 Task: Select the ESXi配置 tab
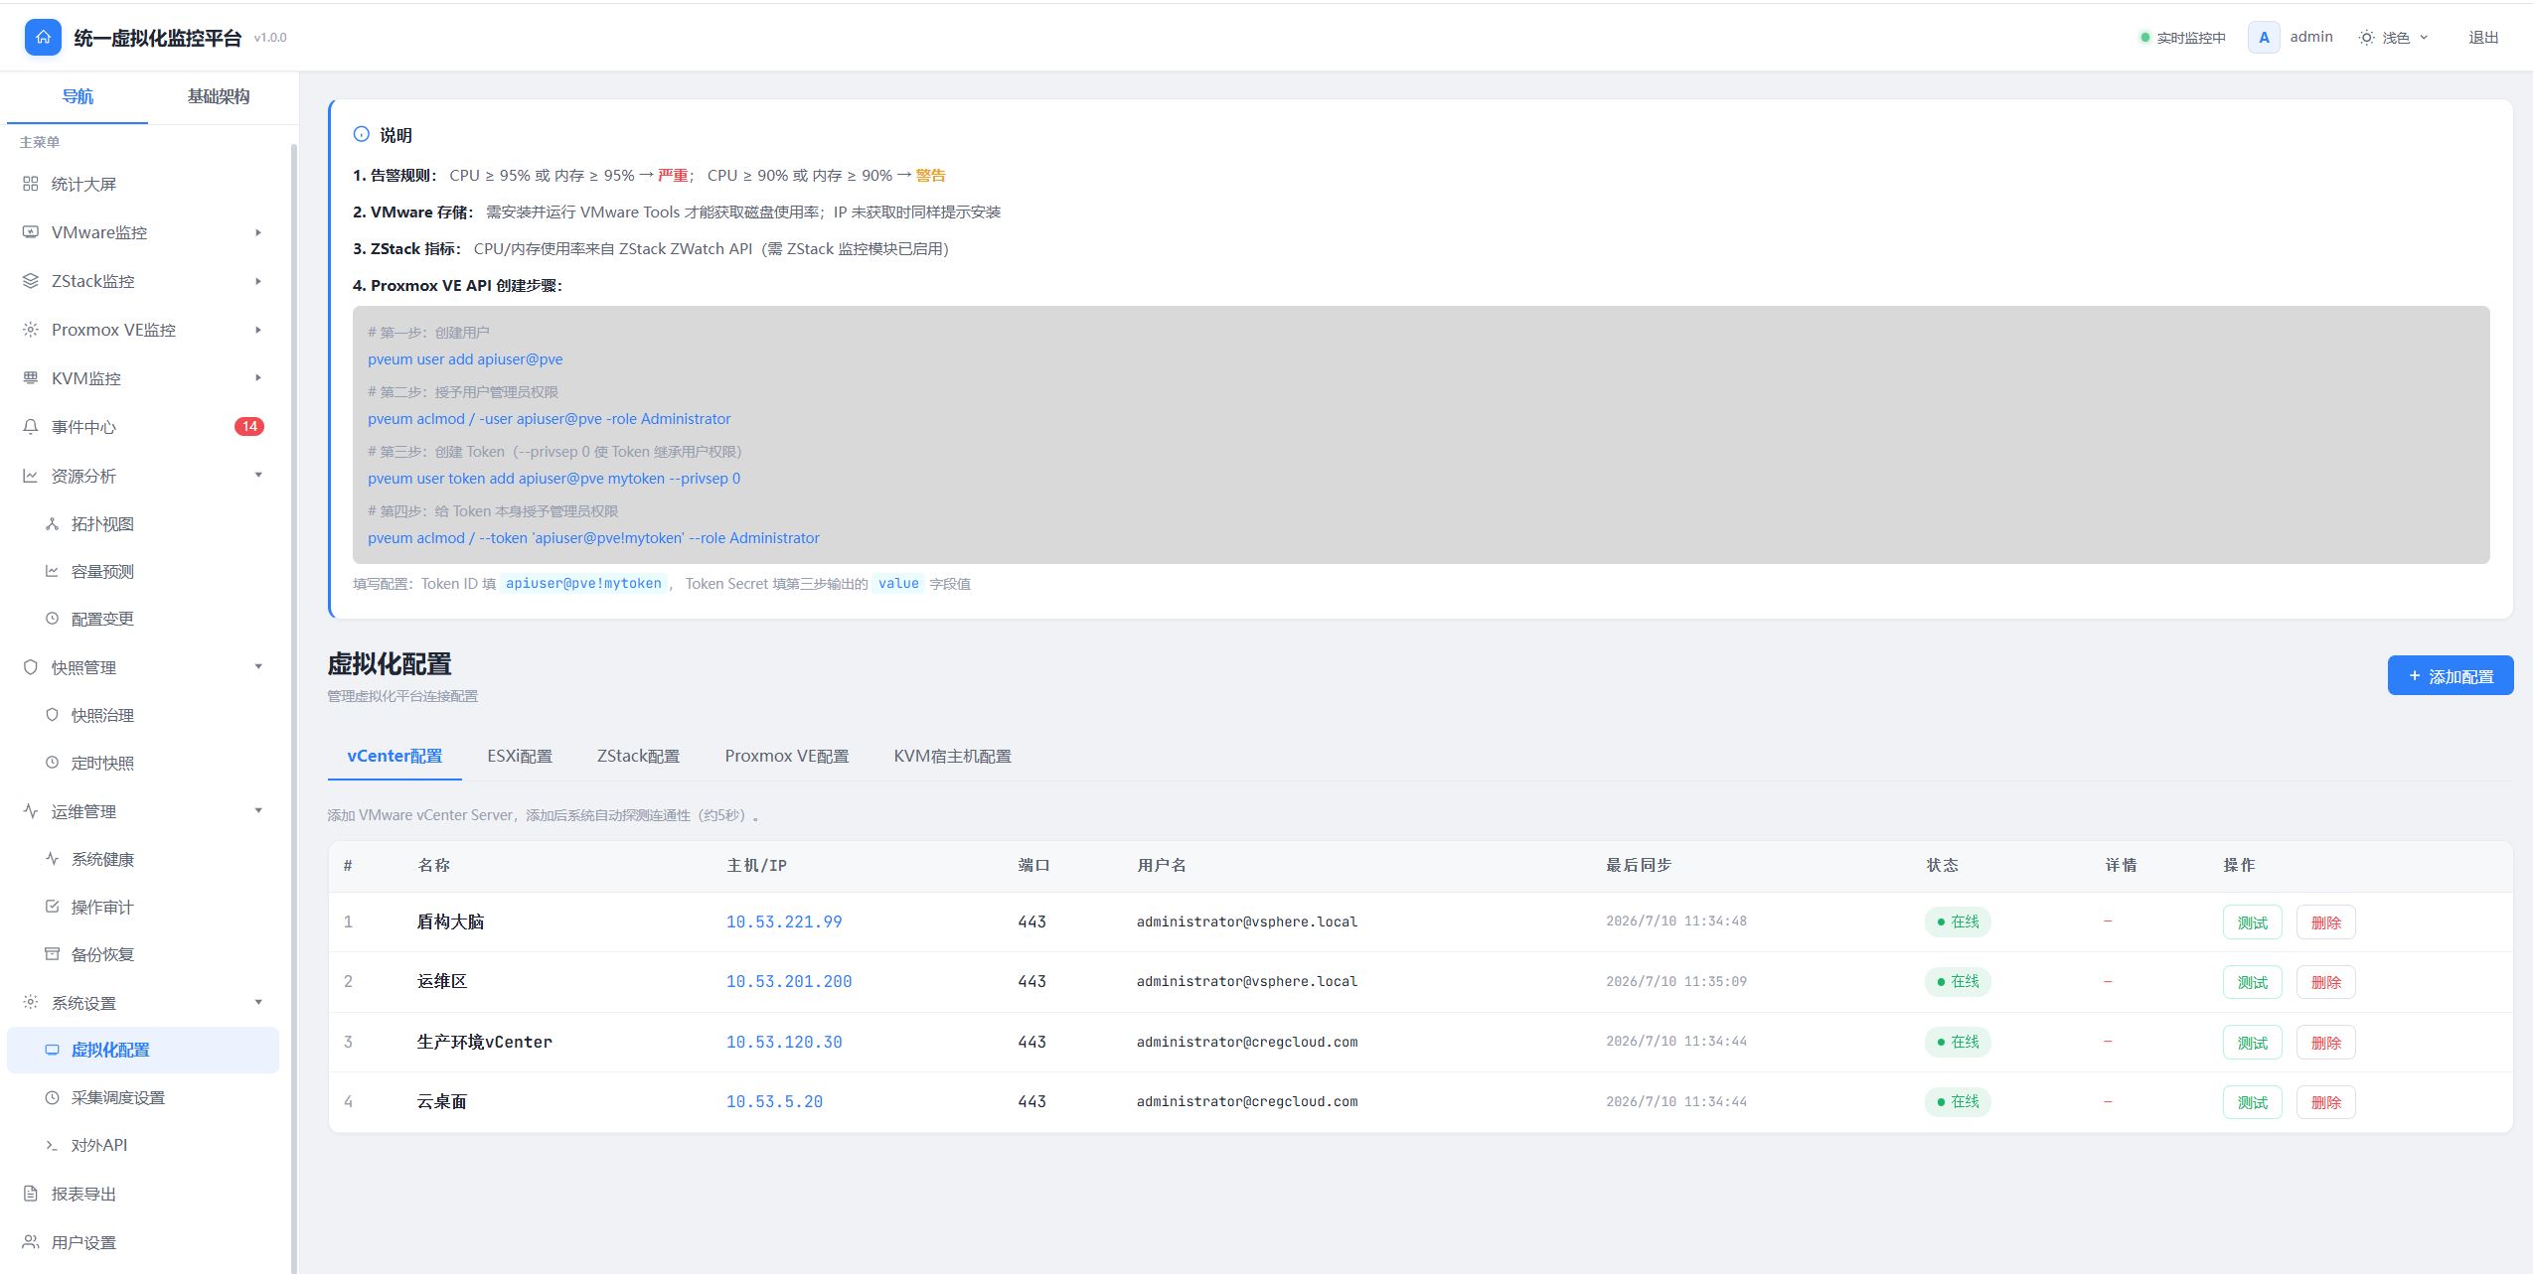coord(520,756)
